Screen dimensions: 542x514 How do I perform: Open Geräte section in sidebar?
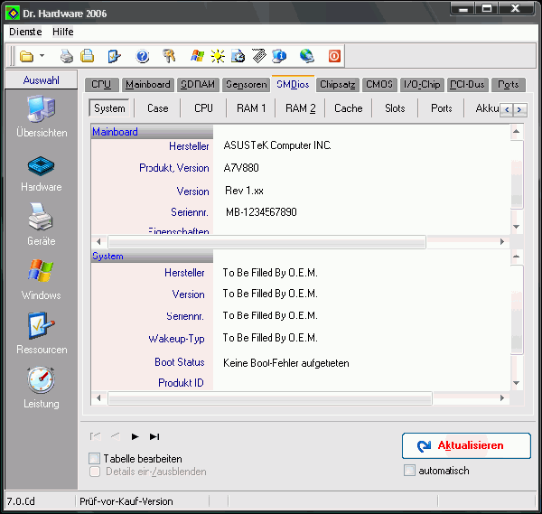coord(42,224)
